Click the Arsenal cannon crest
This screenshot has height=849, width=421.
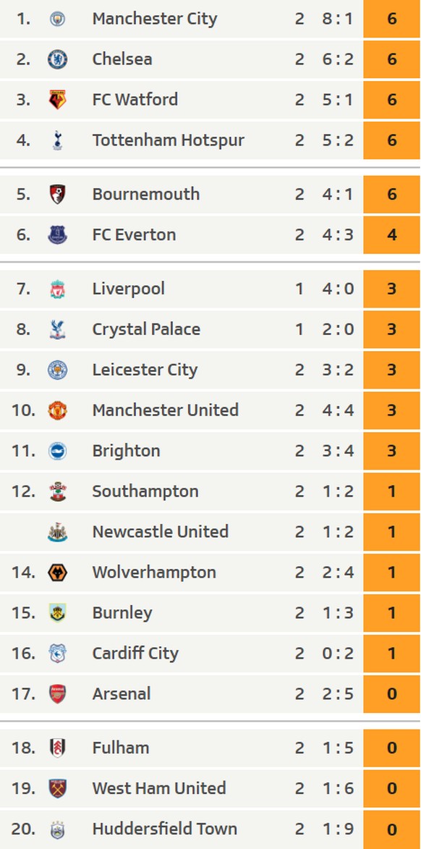click(57, 693)
